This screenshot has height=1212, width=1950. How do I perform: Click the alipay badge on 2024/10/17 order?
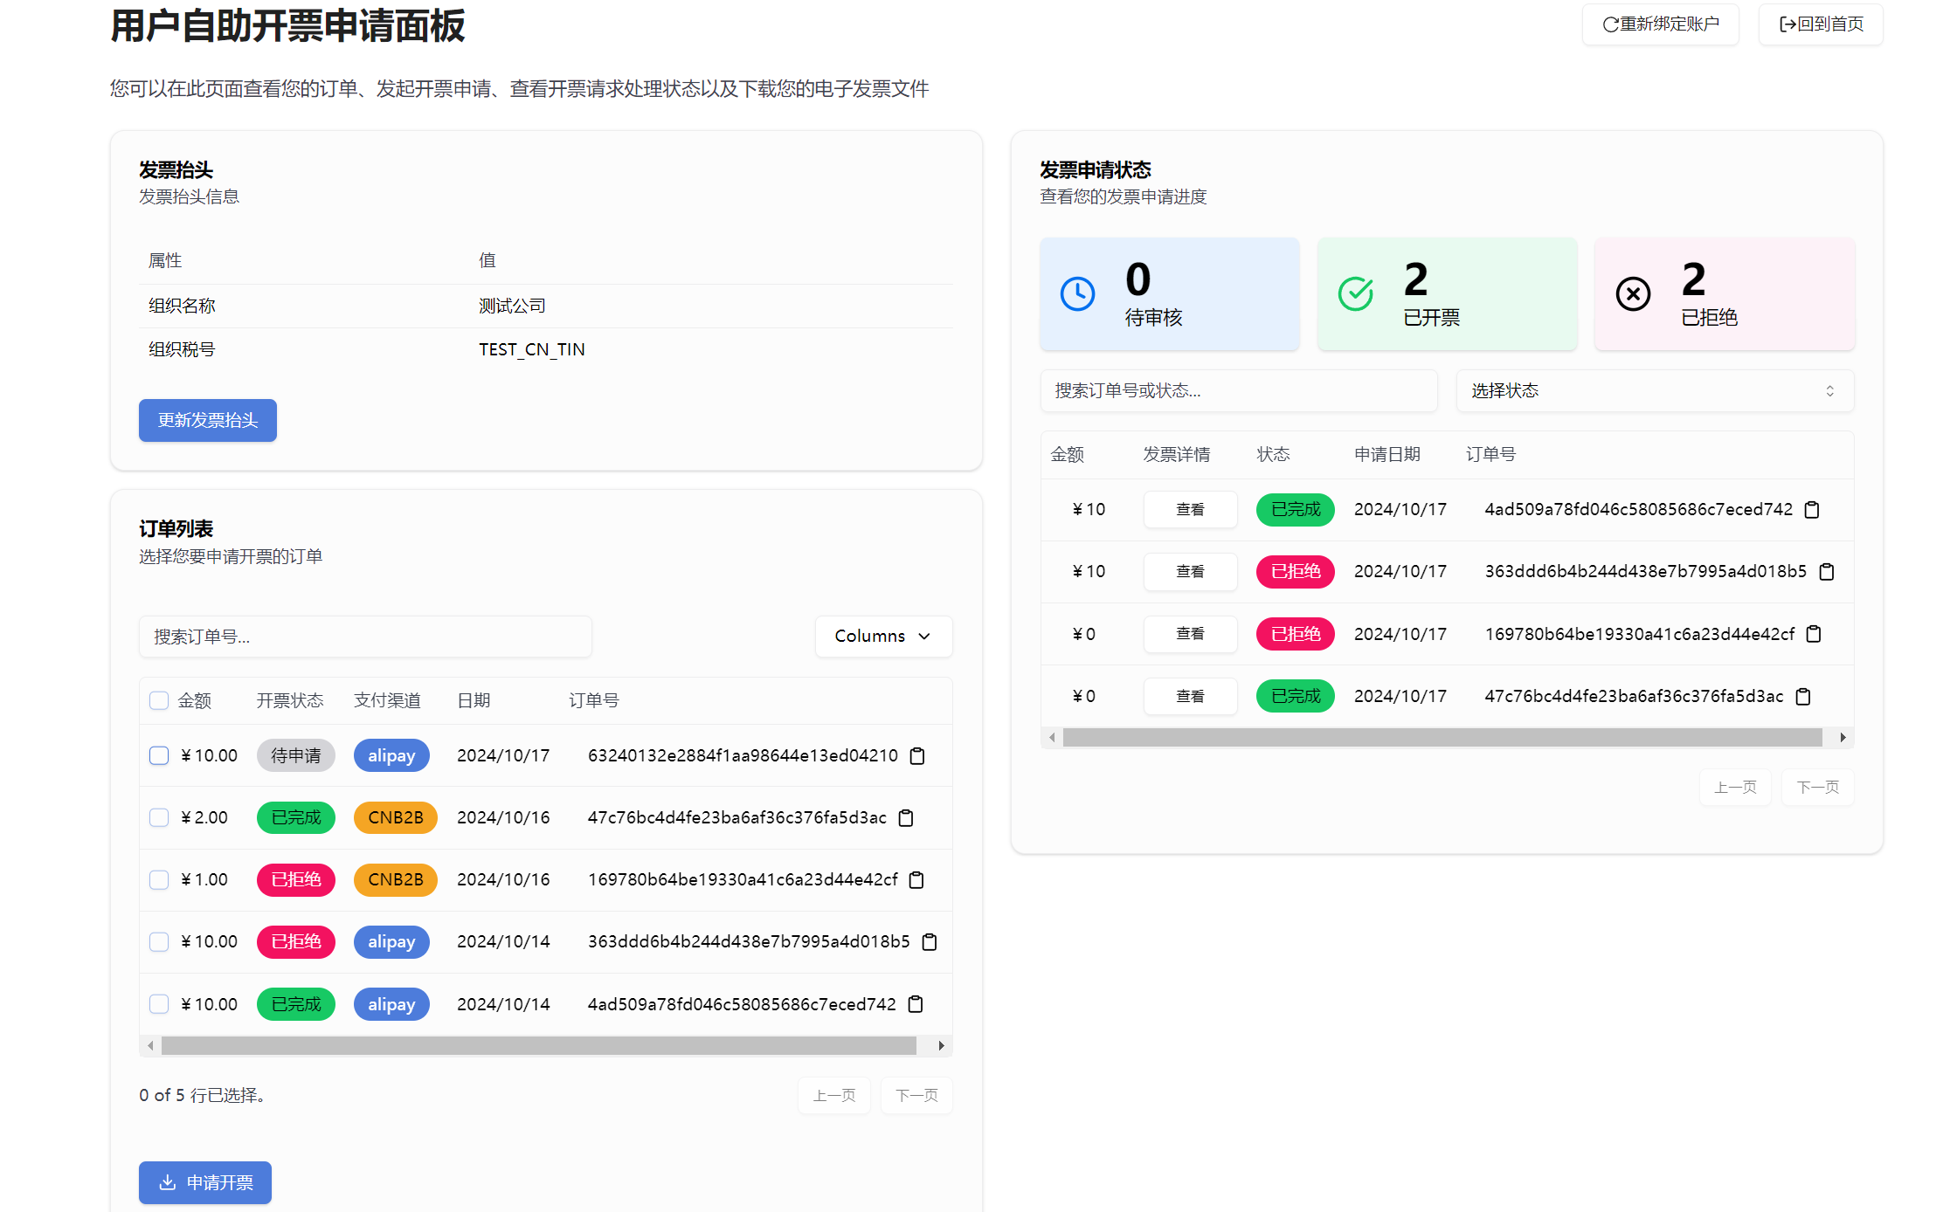click(x=391, y=755)
